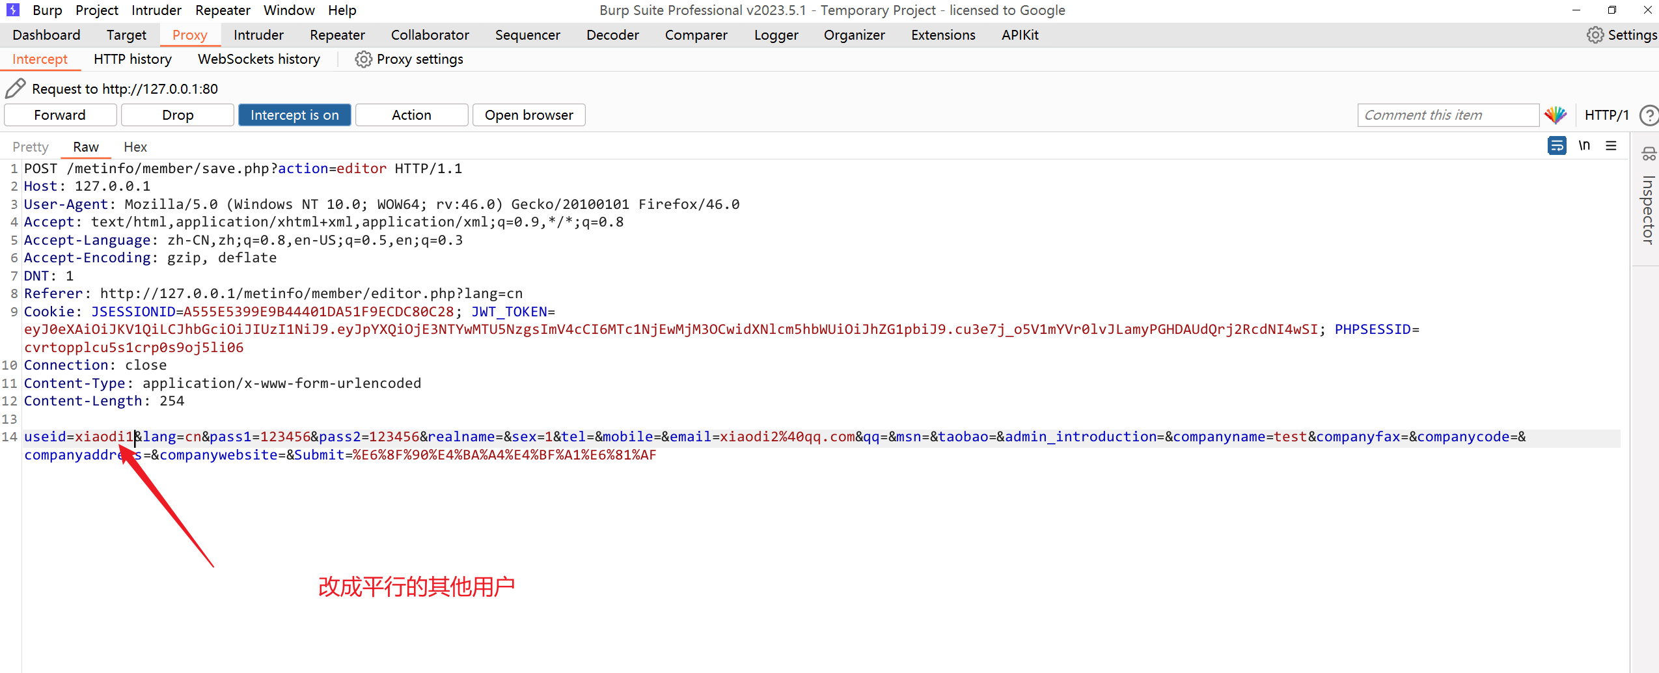Switch to Raw view

click(x=86, y=147)
